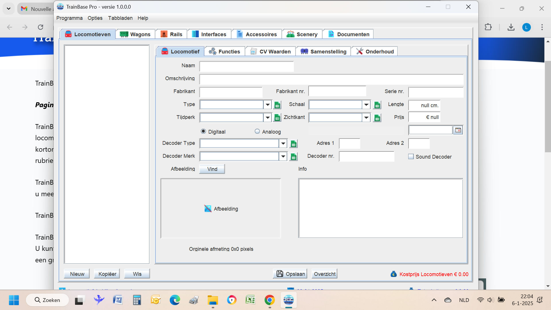This screenshot has width=551, height=310.
Task: Expand the Decoder Merk dropdown
Action: click(x=283, y=156)
